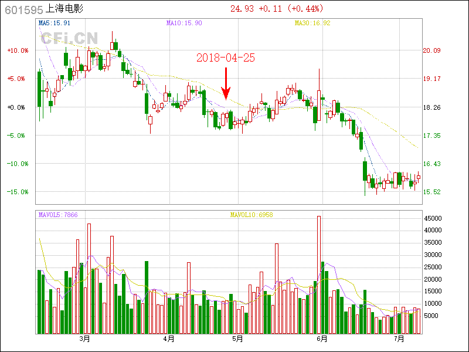Click the MAVOL5:7866 volume label
Viewport: 469px width, 352px height.
click(x=58, y=215)
